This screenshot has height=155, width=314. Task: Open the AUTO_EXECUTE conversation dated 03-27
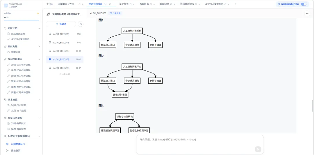pos(65,68)
